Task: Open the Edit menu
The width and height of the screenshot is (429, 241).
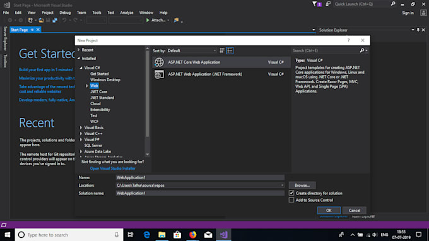Action: 18,13
